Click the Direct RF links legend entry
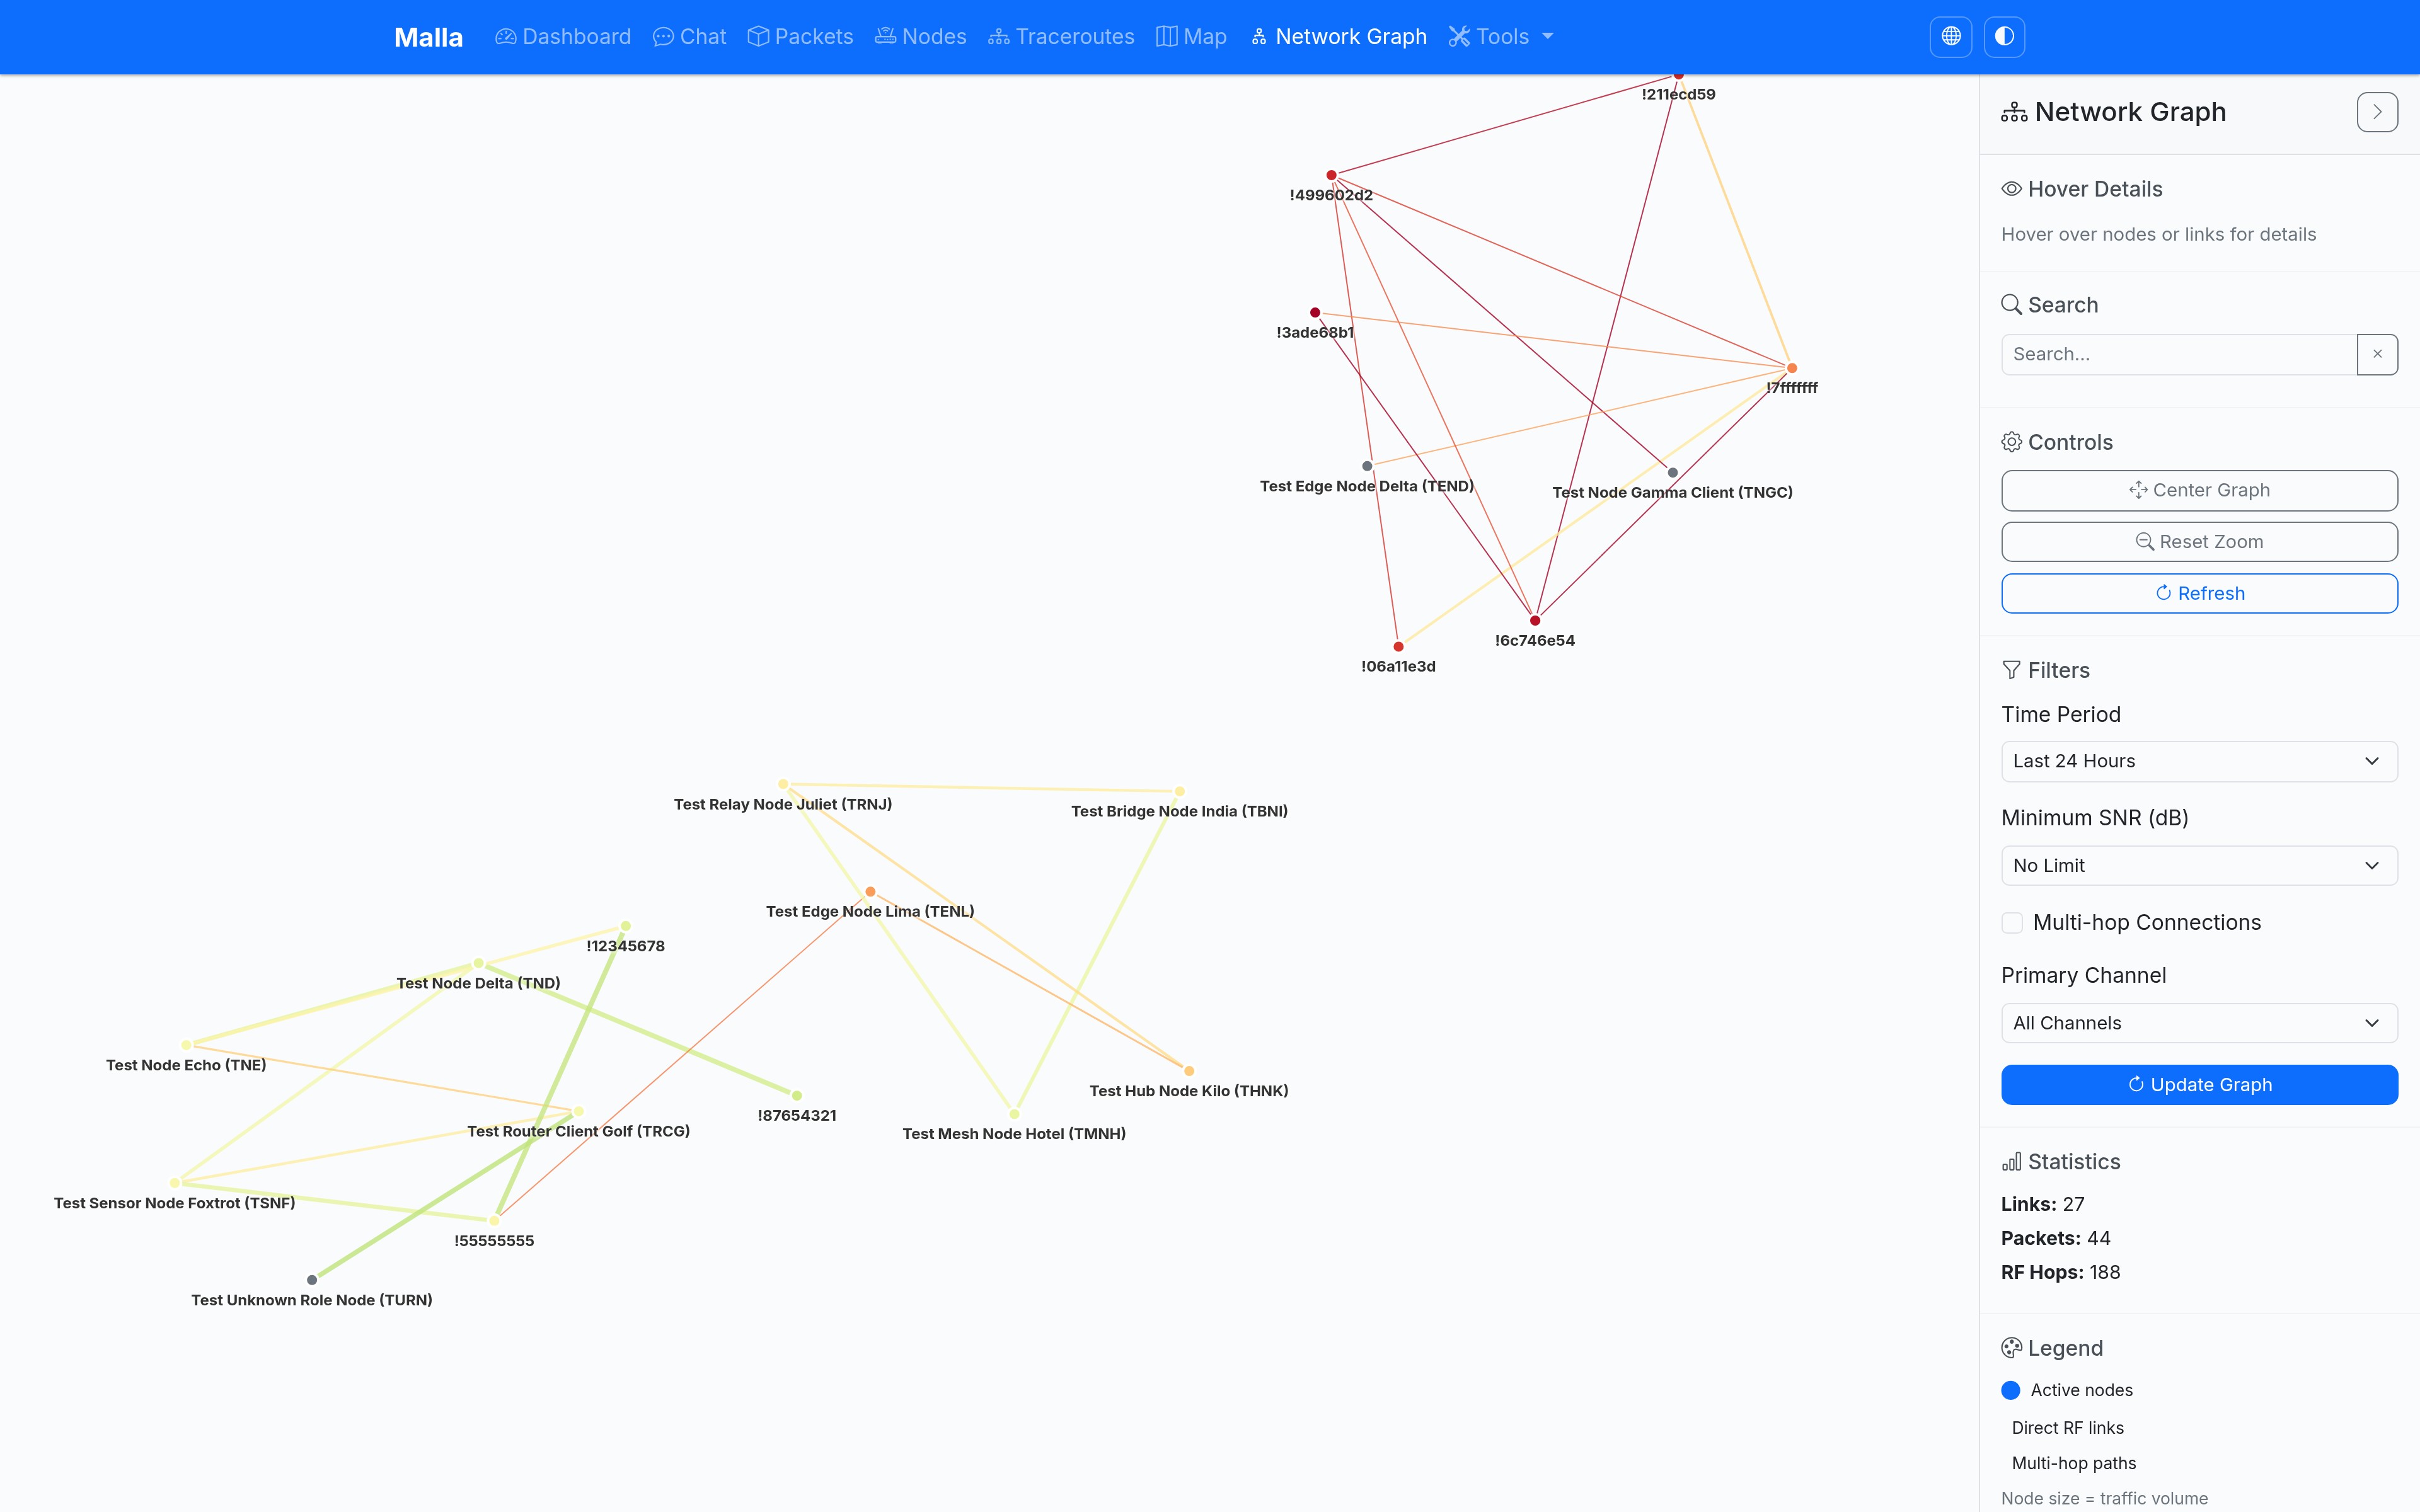Image resolution: width=2420 pixels, height=1512 pixels. click(x=2067, y=1428)
